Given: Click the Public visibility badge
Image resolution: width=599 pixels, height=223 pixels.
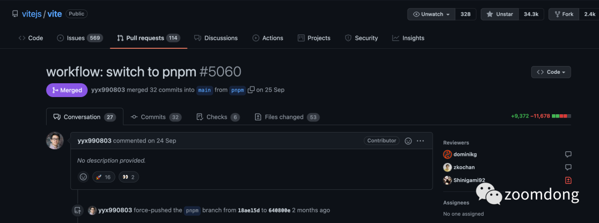Looking at the screenshot, I should point(77,14).
